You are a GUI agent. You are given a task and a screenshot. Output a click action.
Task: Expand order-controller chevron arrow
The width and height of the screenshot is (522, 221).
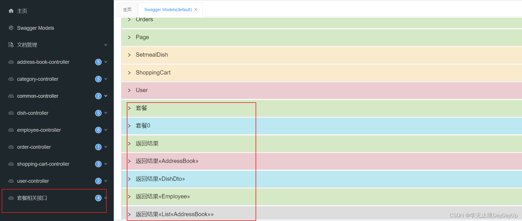pyautogui.click(x=106, y=147)
